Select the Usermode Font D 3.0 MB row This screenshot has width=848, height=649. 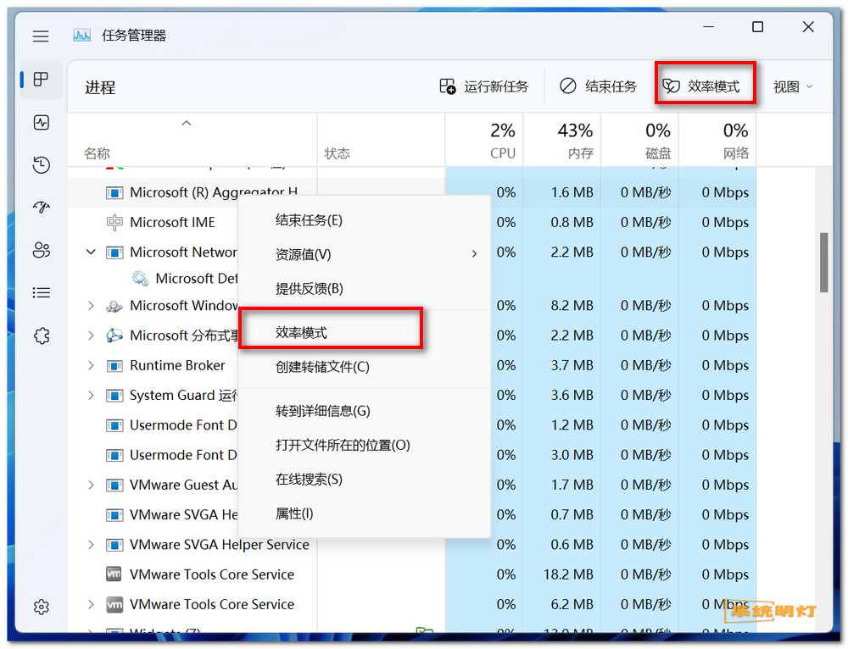coord(412,455)
